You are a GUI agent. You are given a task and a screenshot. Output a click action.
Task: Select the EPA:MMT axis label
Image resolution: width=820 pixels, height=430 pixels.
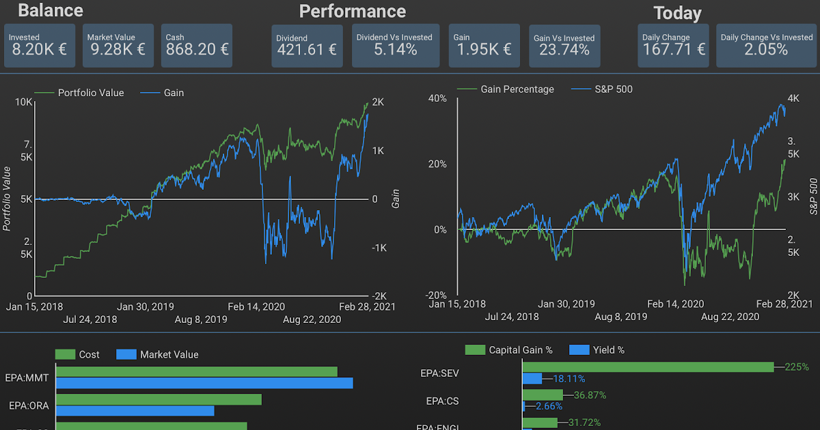click(x=27, y=377)
